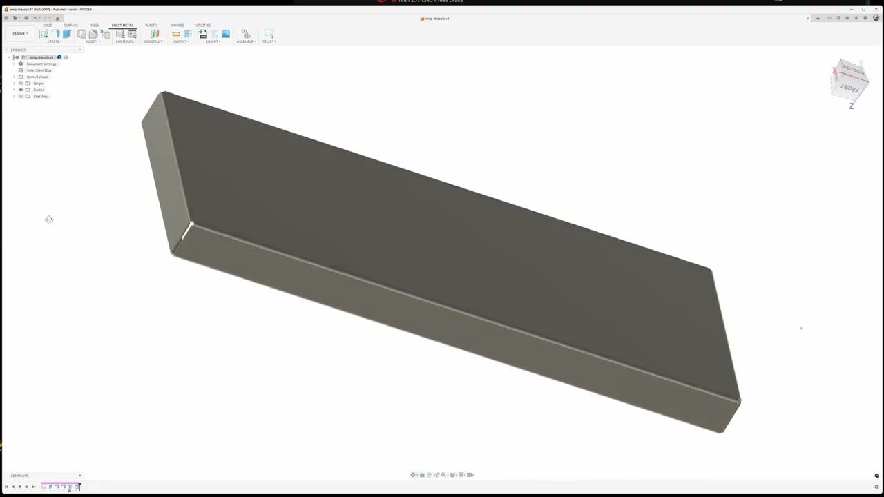Click the Insert SVG icon
This screenshot has width=884, height=497.
coord(203,34)
